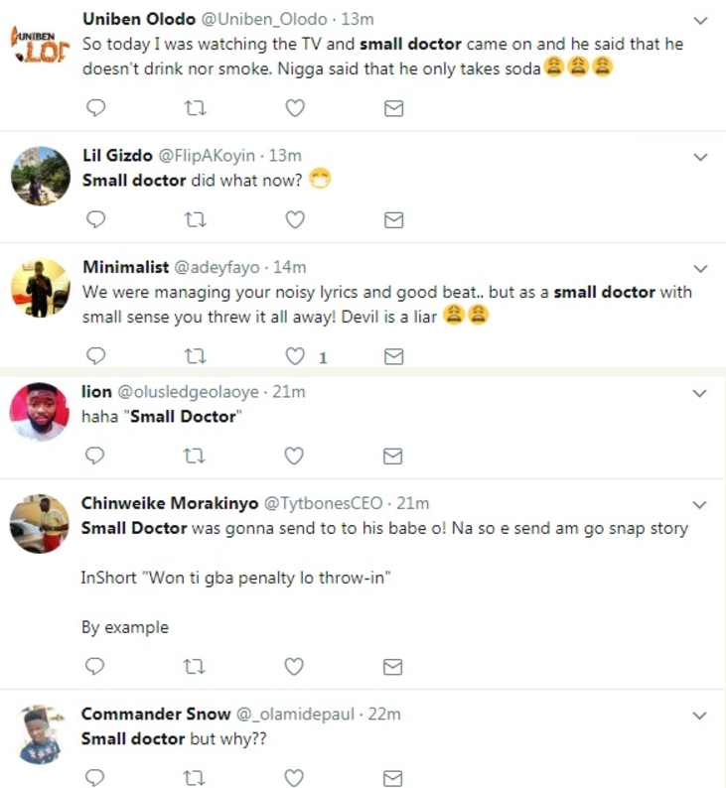Message icon under Lil Gizdo's tweet
The width and height of the screenshot is (726, 788).
tap(393, 220)
